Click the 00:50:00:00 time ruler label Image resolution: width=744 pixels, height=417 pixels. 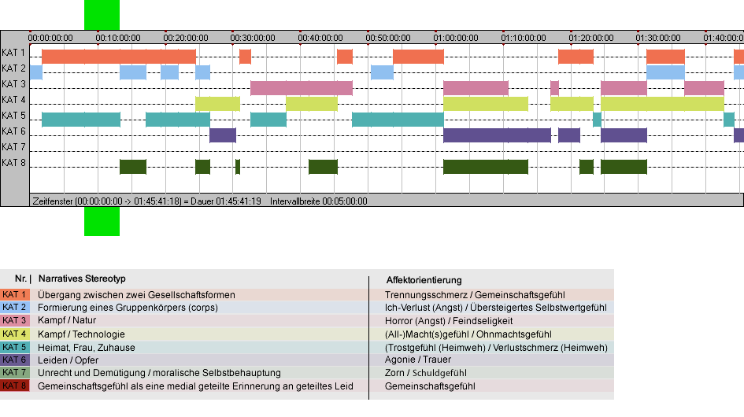(x=388, y=38)
